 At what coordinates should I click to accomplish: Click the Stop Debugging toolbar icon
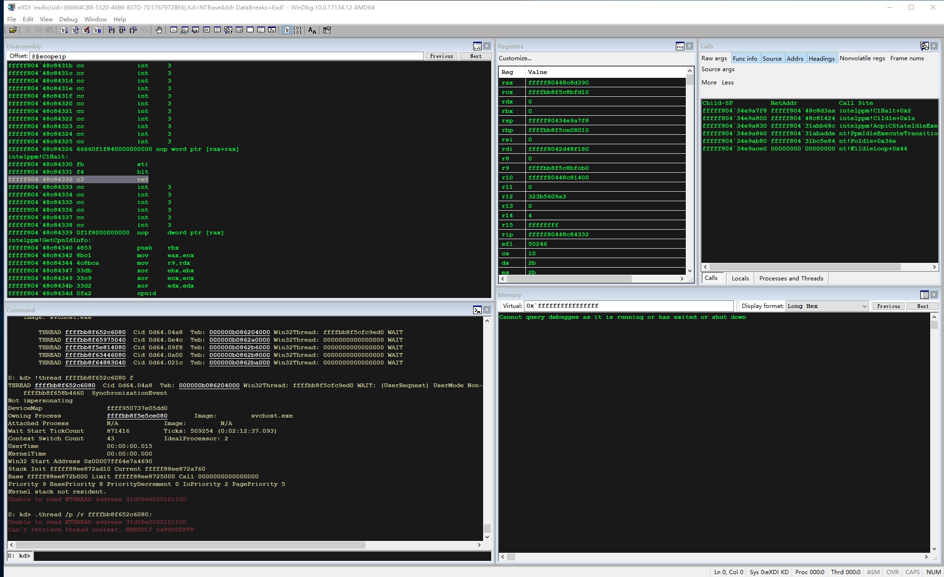(x=86, y=30)
